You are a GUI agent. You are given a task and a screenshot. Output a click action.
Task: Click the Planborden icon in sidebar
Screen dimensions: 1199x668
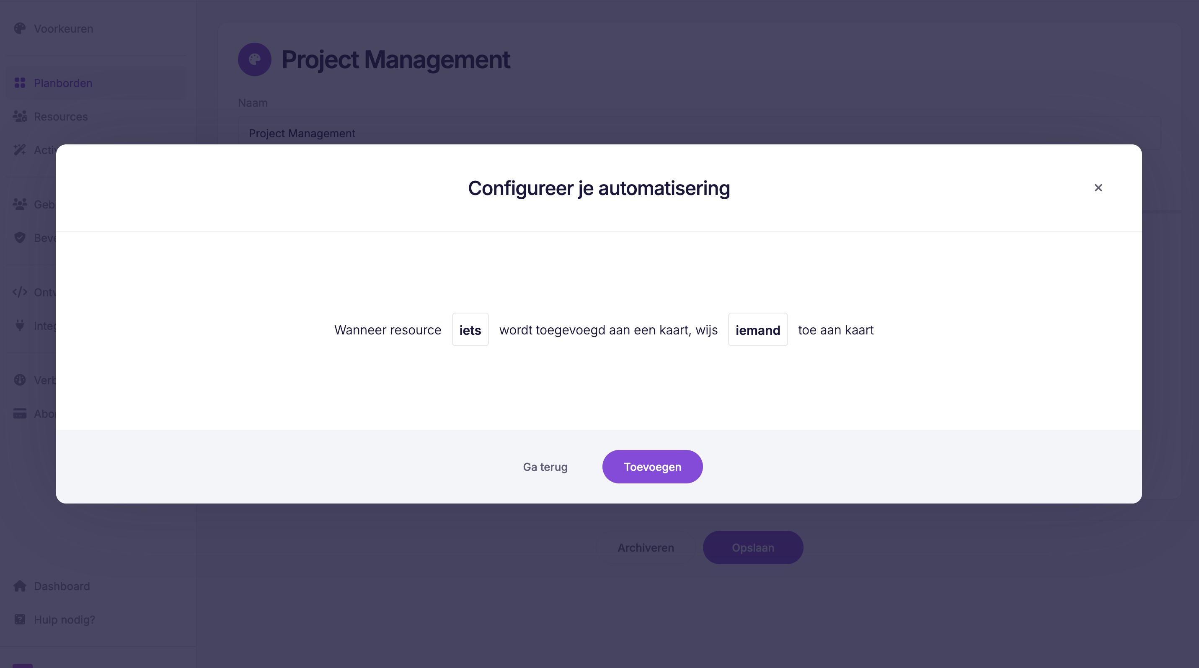click(x=20, y=82)
